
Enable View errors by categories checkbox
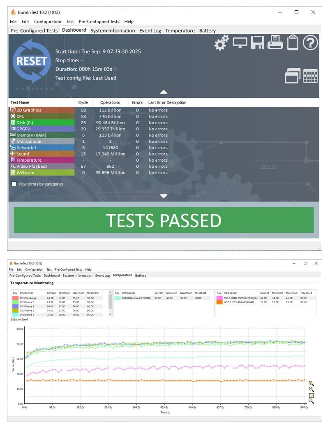click(x=14, y=184)
